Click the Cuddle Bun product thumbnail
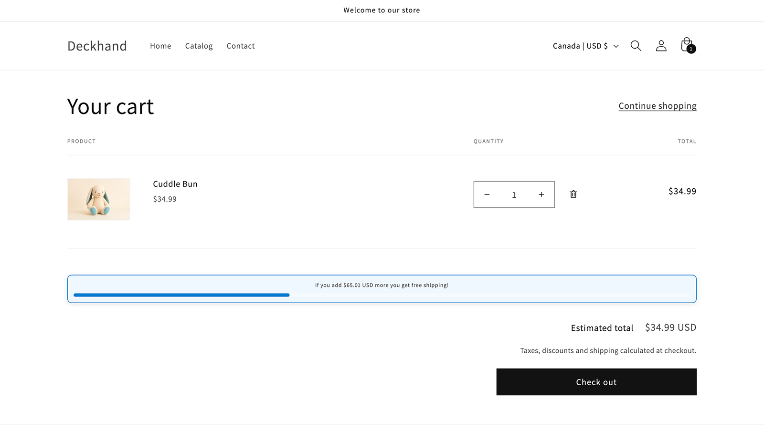The image size is (764, 429). point(99,199)
